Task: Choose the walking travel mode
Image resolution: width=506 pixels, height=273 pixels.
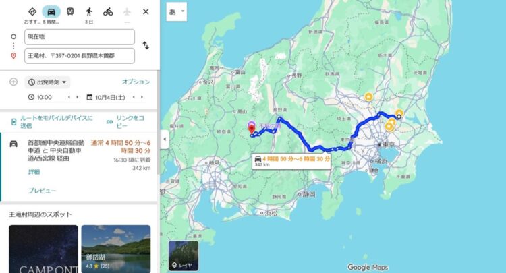Action: [89, 12]
